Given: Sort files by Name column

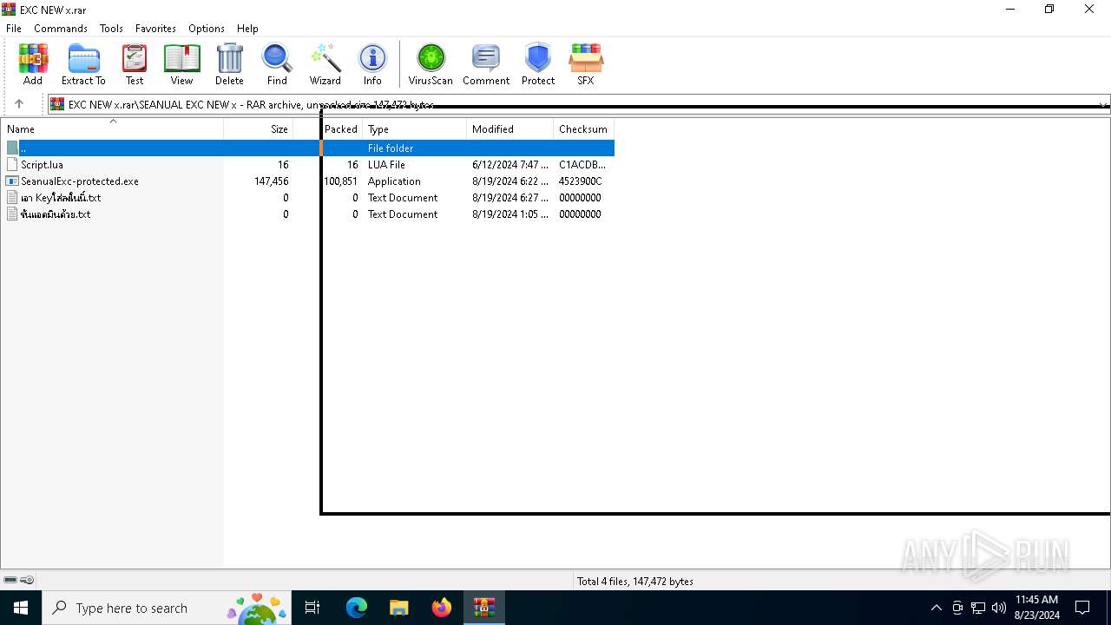Looking at the screenshot, I should tap(112, 128).
